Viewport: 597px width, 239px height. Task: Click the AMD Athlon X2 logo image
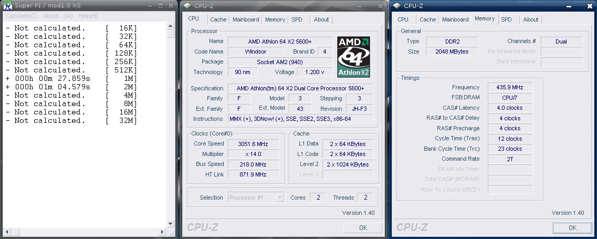click(353, 57)
